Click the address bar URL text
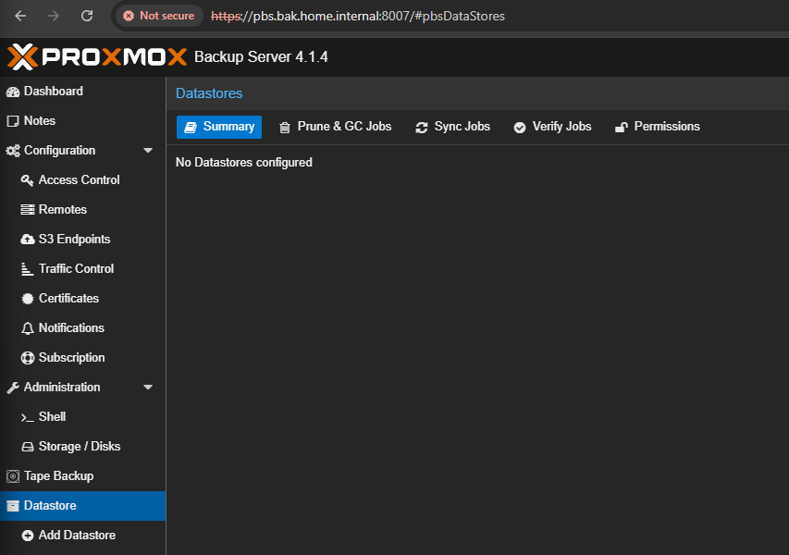Viewport: 789px width, 555px height. tap(358, 16)
